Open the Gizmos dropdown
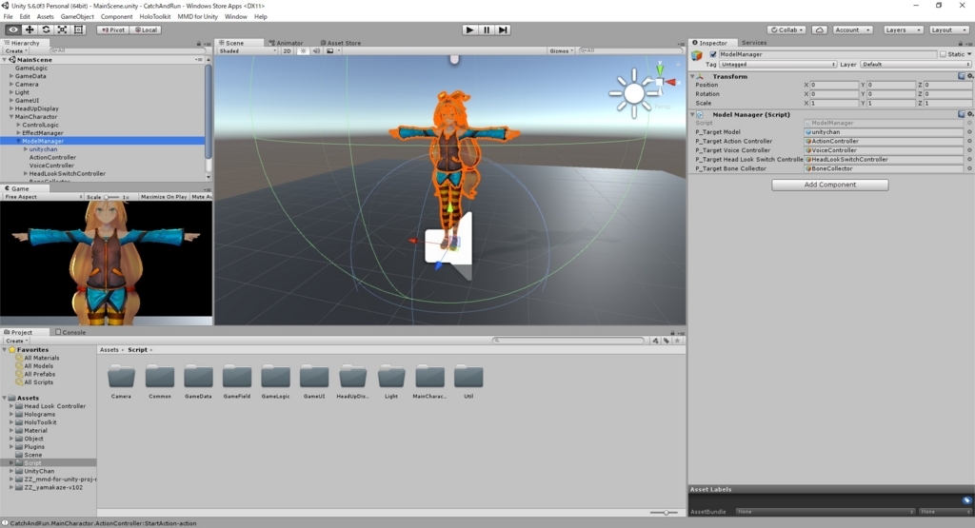Viewport: 975px width, 528px height. pos(561,51)
